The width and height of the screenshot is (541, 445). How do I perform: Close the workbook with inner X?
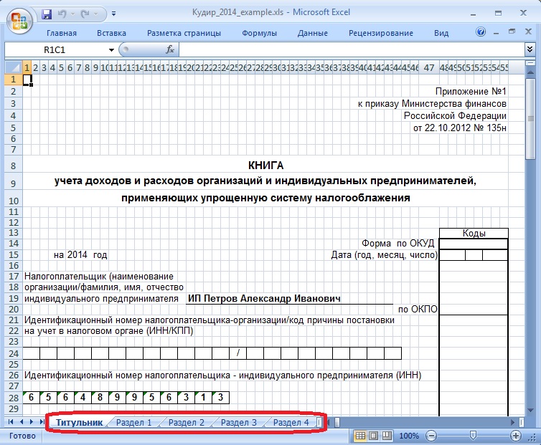[528, 32]
